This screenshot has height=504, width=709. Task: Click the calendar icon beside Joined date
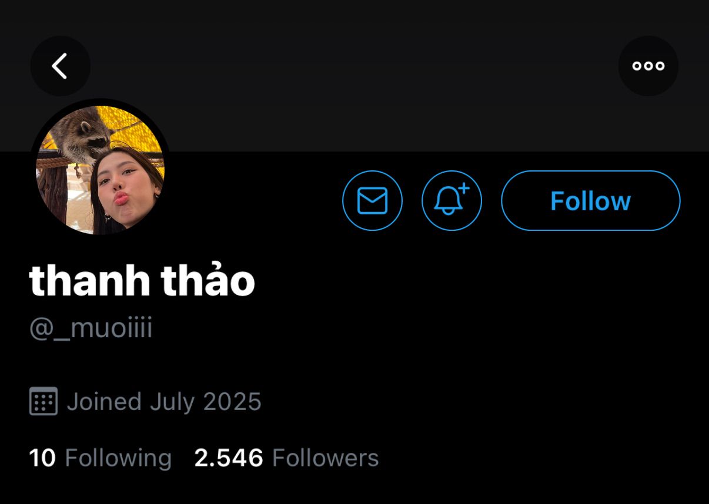coord(44,401)
